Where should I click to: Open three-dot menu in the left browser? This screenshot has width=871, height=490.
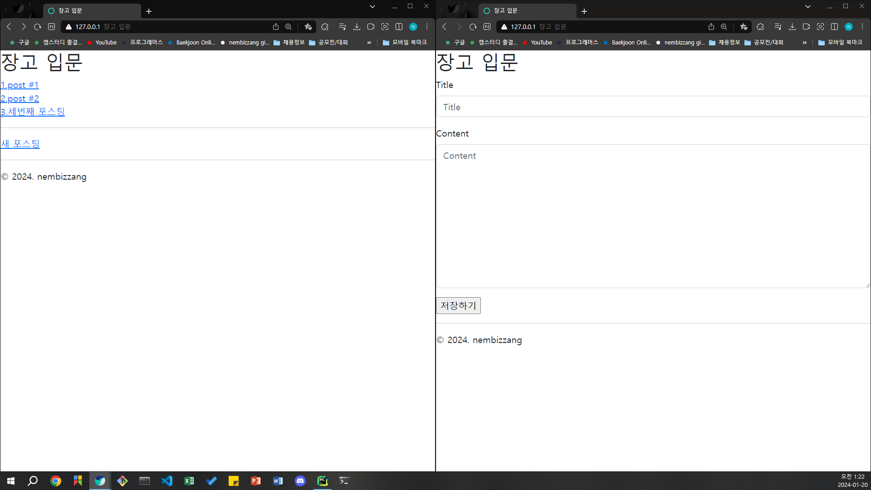[427, 27]
